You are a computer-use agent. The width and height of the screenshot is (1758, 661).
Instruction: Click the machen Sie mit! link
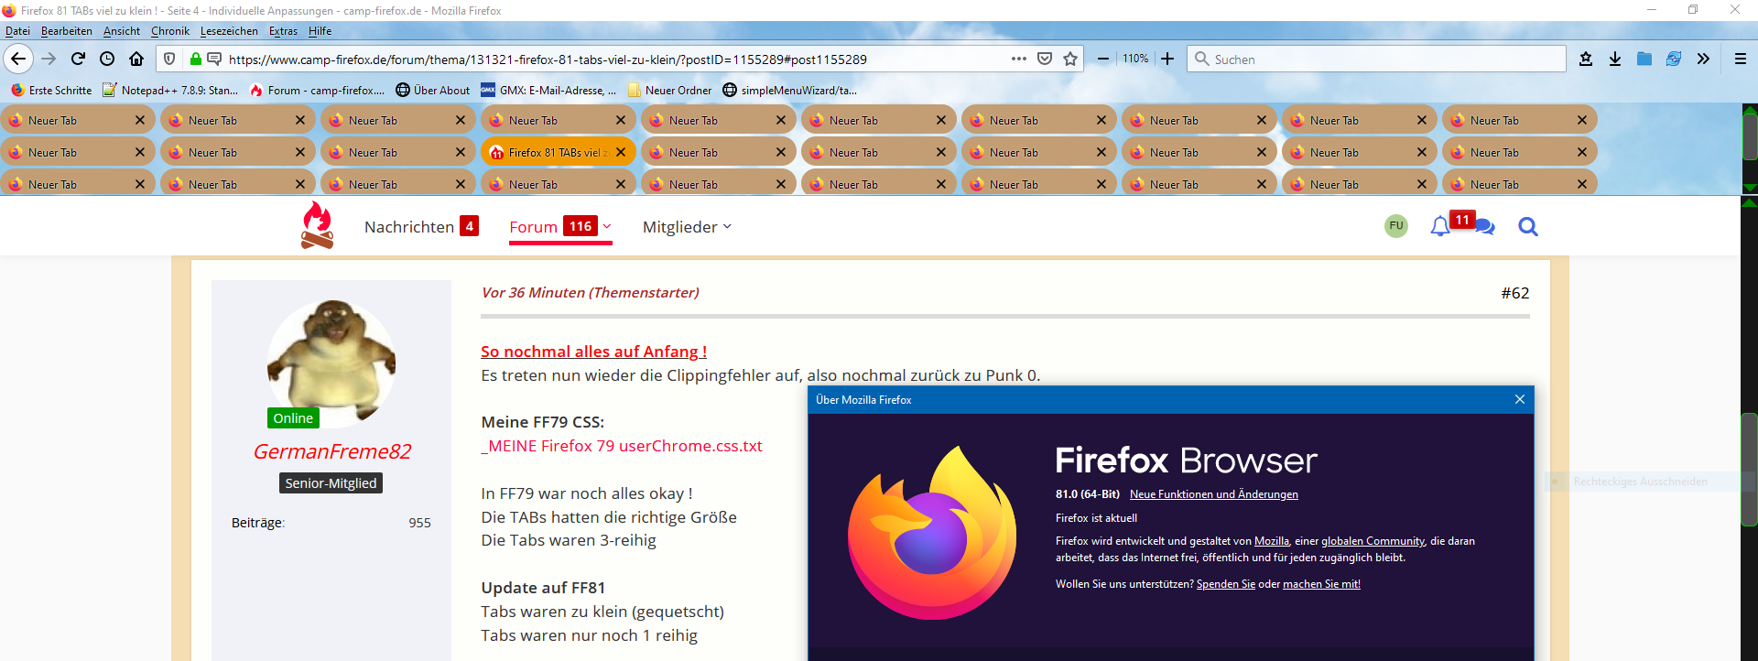pyautogui.click(x=1321, y=584)
